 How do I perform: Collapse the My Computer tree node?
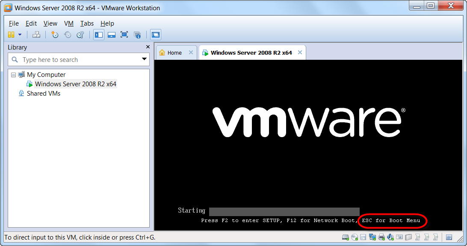(13, 75)
